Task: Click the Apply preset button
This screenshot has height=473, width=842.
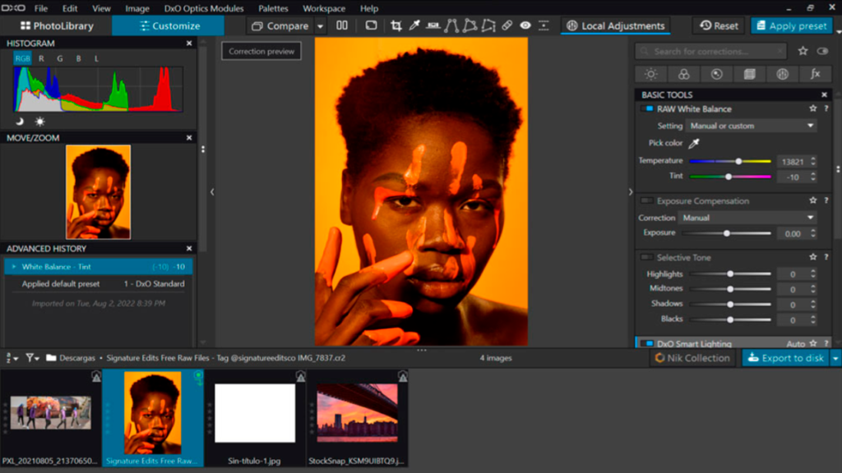Action: (x=791, y=25)
